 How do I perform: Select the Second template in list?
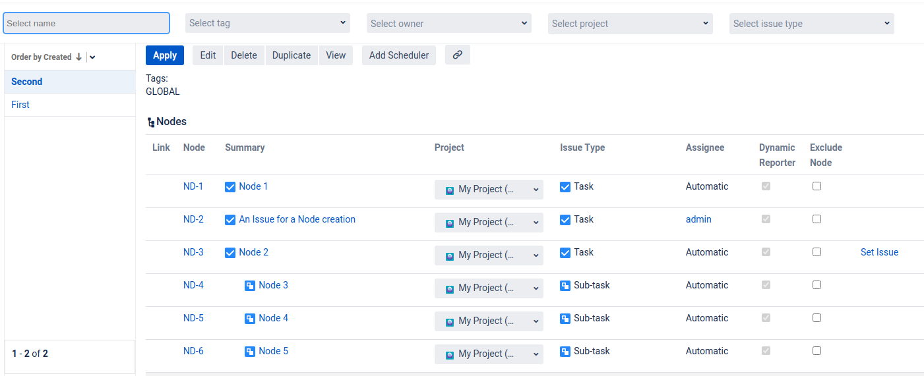27,82
